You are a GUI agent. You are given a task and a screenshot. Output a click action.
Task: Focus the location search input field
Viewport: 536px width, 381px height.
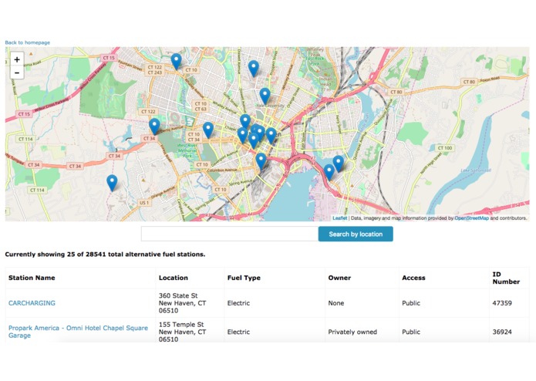pos(230,234)
